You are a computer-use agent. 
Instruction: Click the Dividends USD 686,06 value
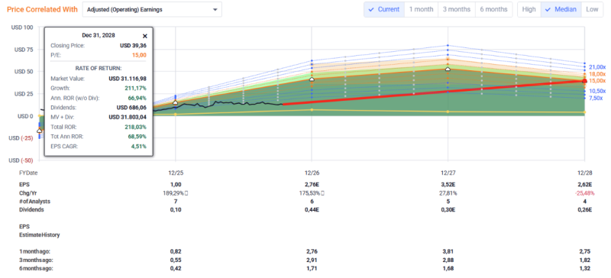131,107
